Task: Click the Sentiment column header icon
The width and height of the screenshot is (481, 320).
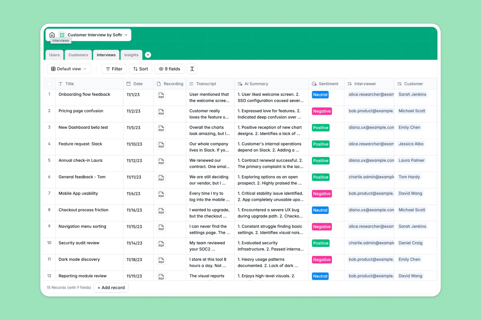Action: pos(314,84)
